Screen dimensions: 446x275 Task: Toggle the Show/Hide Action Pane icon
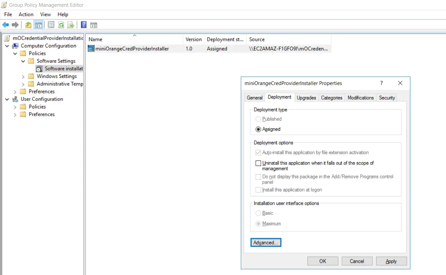[x=94, y=25]
